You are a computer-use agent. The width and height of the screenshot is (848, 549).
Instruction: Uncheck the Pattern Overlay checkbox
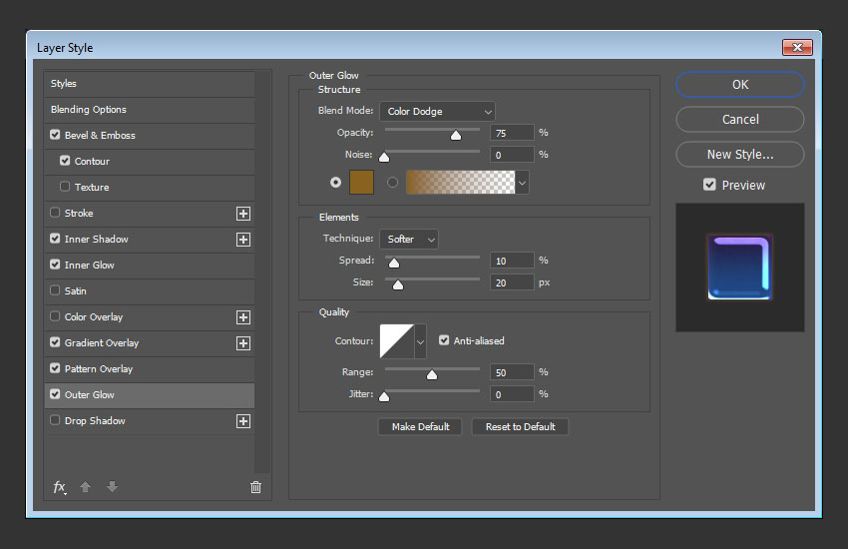click(x=55, y=368)
